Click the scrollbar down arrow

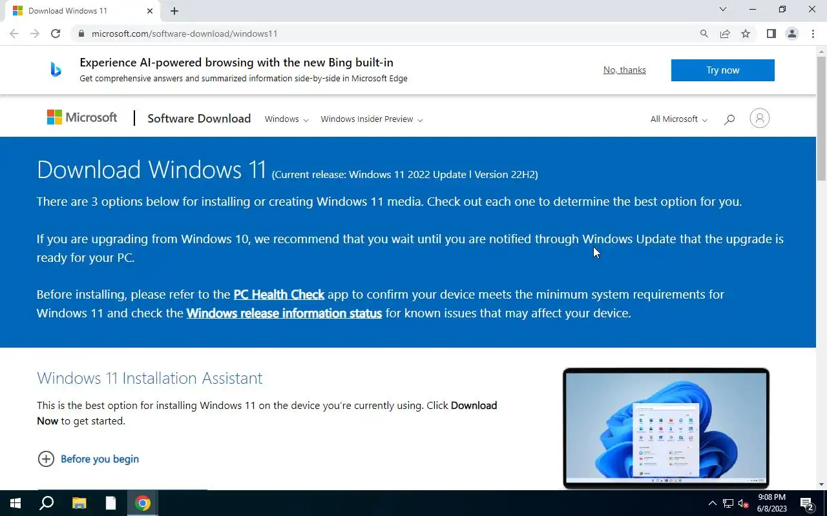coord(821,484)
